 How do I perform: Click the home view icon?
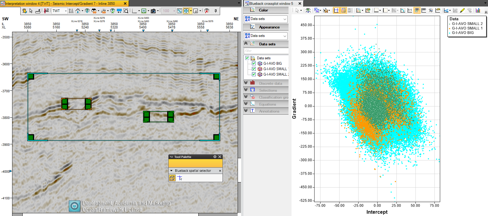tap(78, 11)
